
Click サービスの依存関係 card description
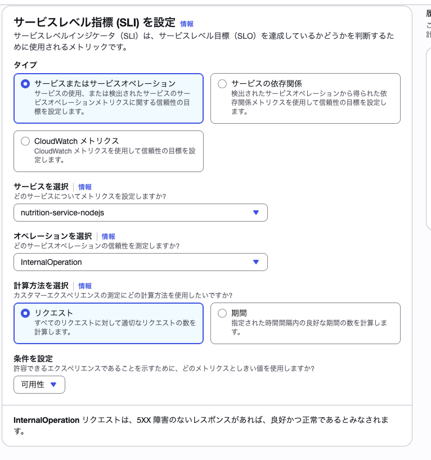point(308,102)
